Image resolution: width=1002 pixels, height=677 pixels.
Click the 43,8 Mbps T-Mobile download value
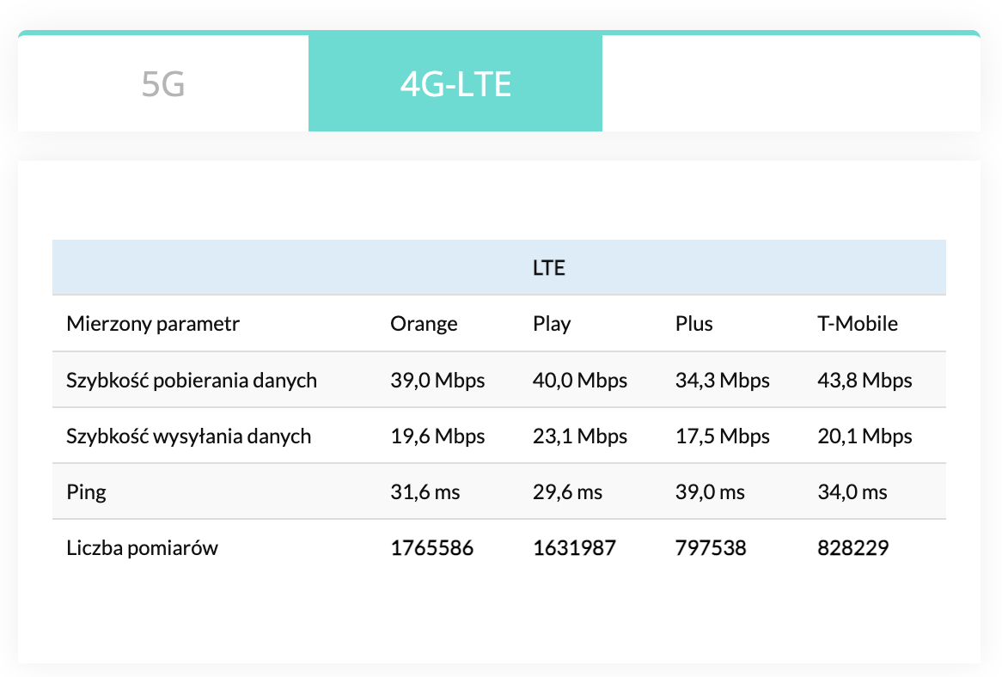coord(865,380)
